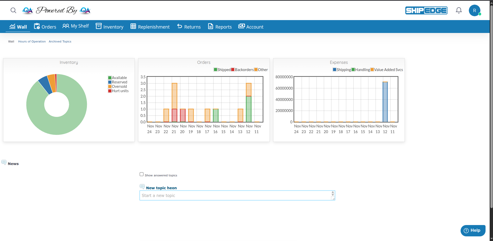Go to the Inventory section
The width and height of the screenshot is (493, 241).
click(x=110, y=27)
